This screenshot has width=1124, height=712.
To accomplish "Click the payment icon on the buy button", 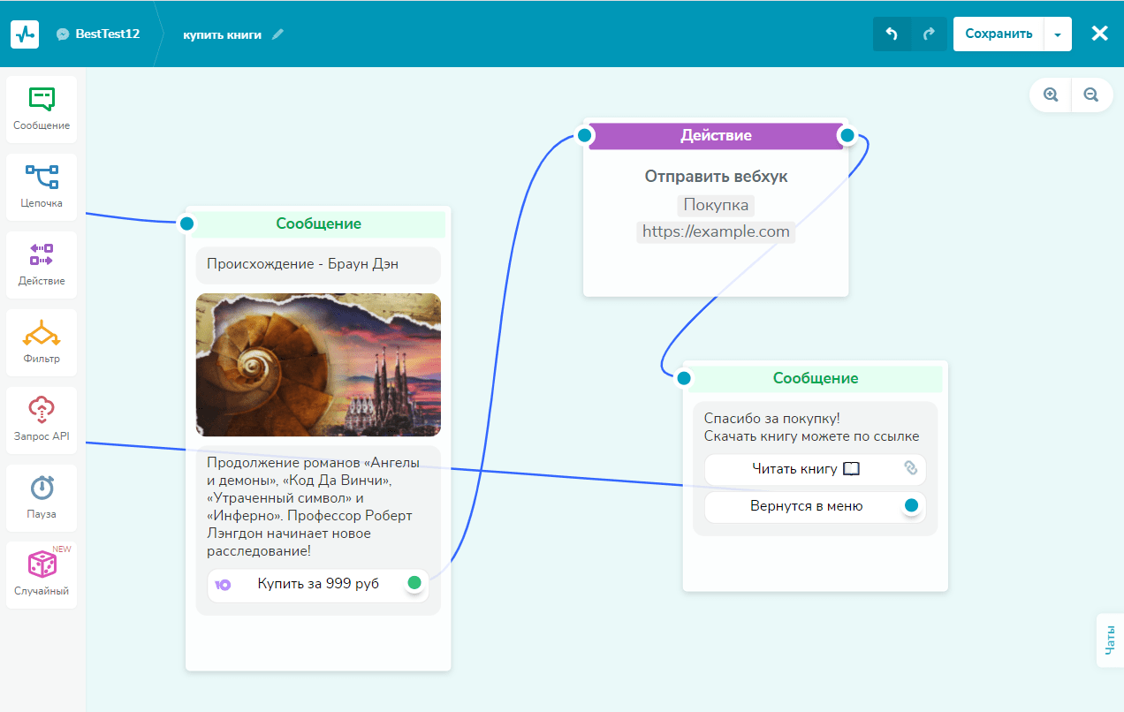I will [224, 585].
